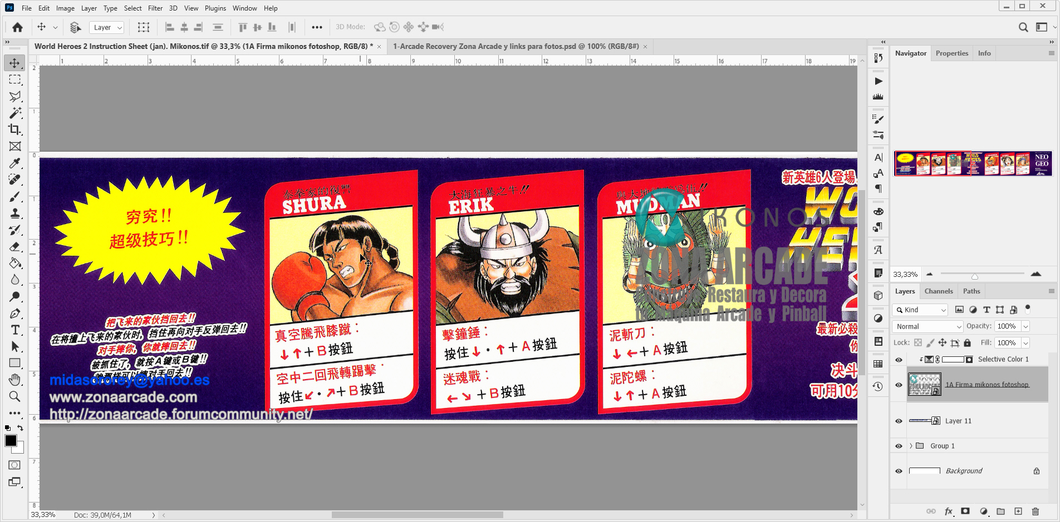Select the Eyedropper tool
The image size is (1060, 522).
[x=14, y=163]
